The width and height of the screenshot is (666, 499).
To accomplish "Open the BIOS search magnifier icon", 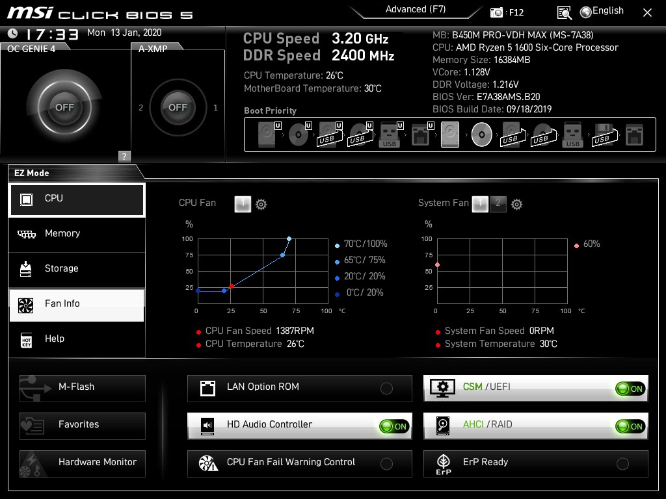I will [564, 13].
